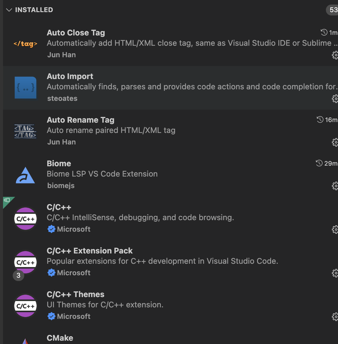Open the manage gear for C/C++ Extension Pack
Viewport: 338px width, 344px height.
pos(335,273)
